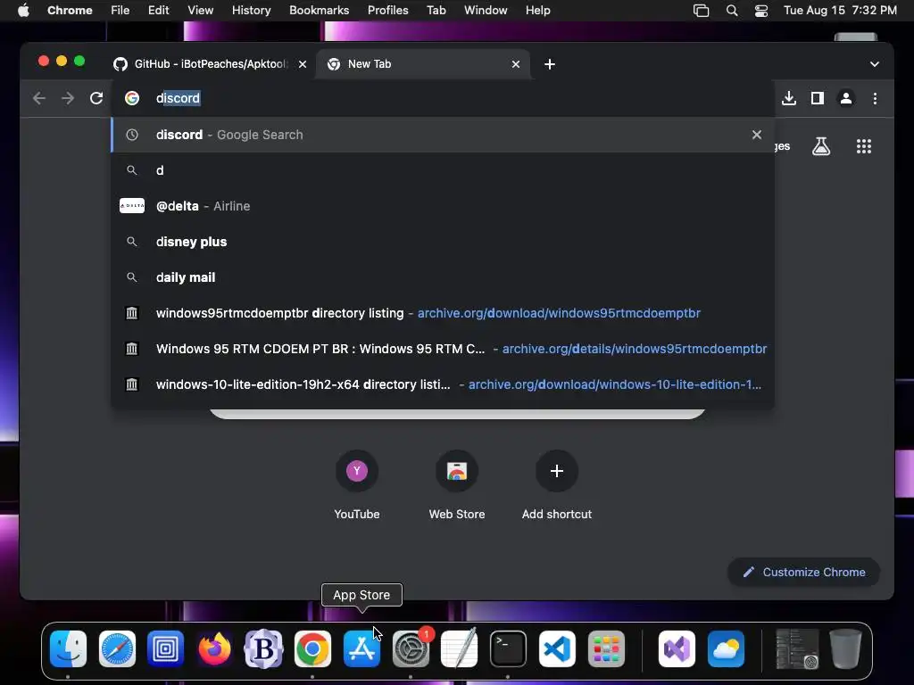Open the Chrome downloads icon
914x685 pixels.
(x=789, y=98)
